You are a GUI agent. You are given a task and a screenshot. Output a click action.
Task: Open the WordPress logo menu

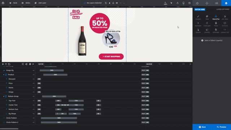pos(3,3)
